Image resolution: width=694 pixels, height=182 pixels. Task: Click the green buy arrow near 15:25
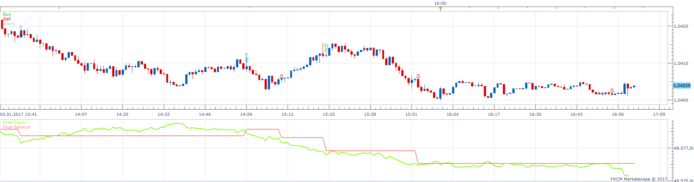326,46
